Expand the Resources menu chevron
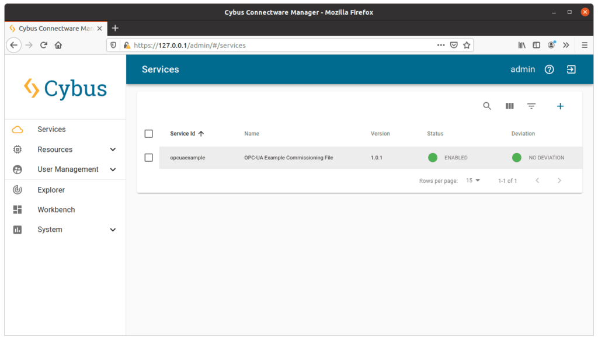The height and width of the screenshot is (340, 598). [113, 150]
